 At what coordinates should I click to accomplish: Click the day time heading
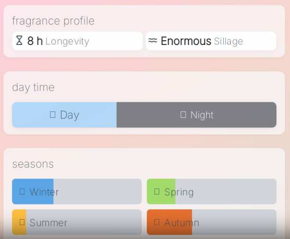click(33, 87)
